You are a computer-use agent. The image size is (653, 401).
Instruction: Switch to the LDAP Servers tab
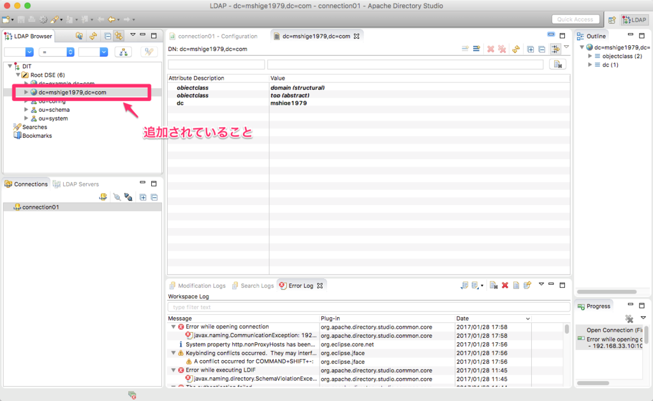77,184
